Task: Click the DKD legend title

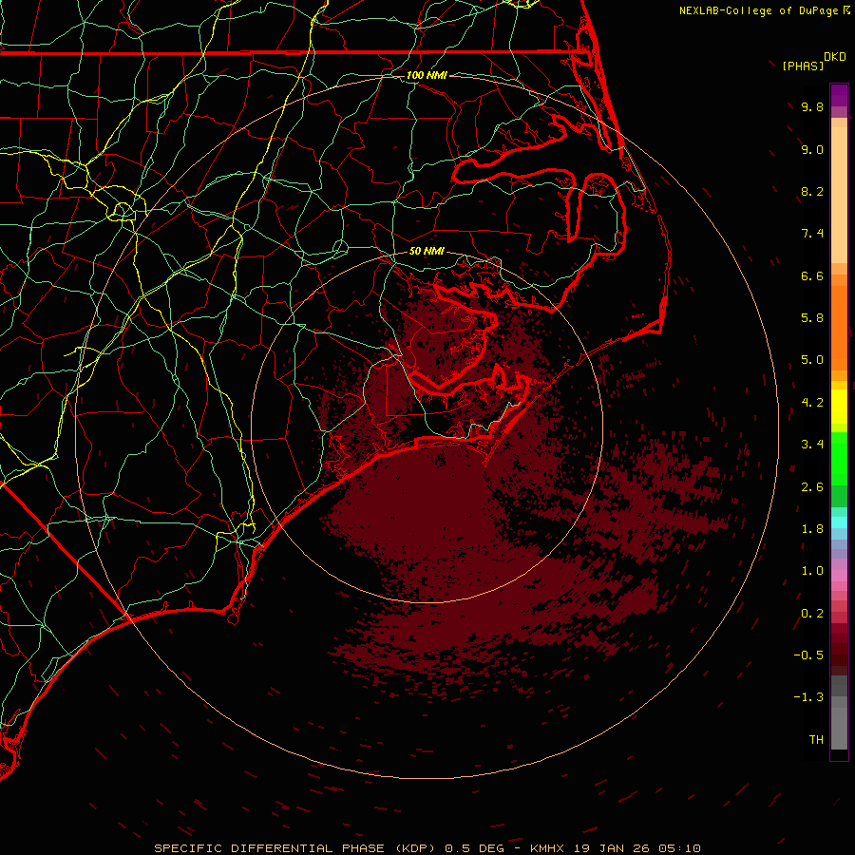Action: 835,57
